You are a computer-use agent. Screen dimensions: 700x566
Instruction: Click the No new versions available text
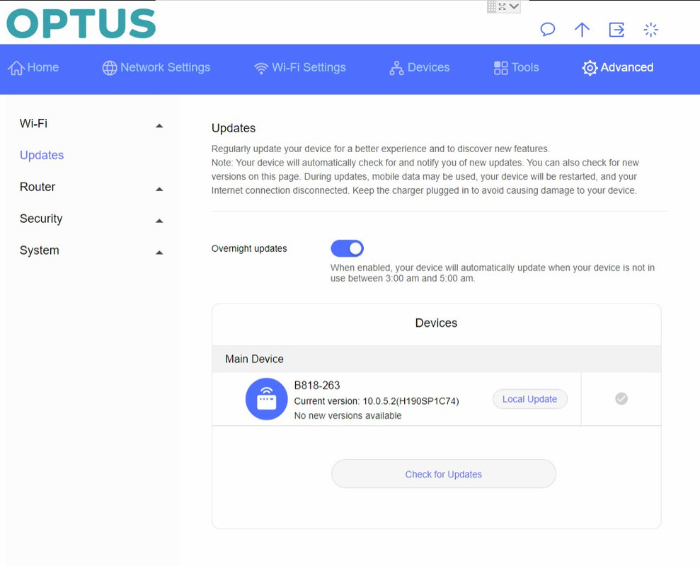(348, 415)
